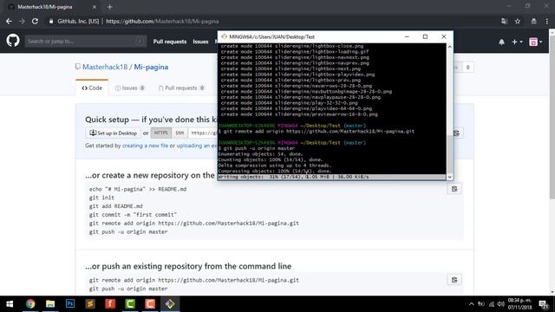The height and width of the screenshot is (312, 555).
Task: Open Chrome three-dot menu
Action: 547,21
